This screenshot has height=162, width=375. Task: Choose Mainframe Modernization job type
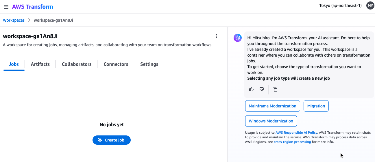272,106
